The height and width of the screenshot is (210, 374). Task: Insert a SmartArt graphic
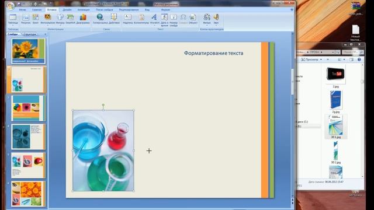[x=70, y=19]
